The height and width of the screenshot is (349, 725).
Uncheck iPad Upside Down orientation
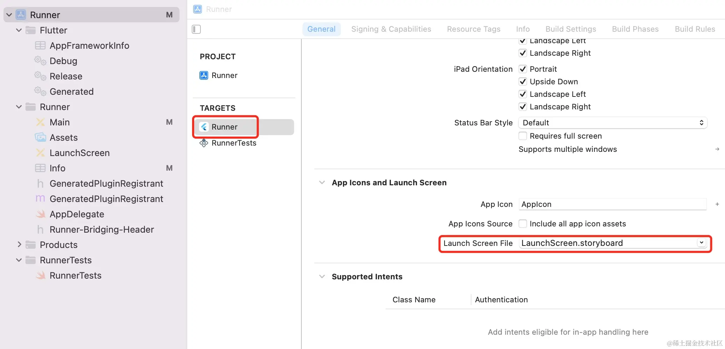point(523,82)
